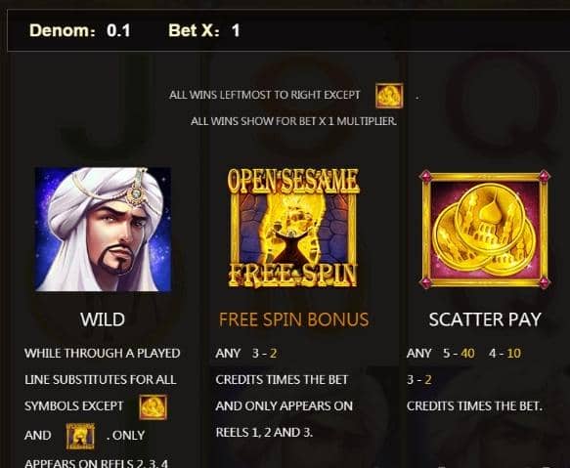Click the small gold coin icon after "EXCEPT" in top rule

389,96
